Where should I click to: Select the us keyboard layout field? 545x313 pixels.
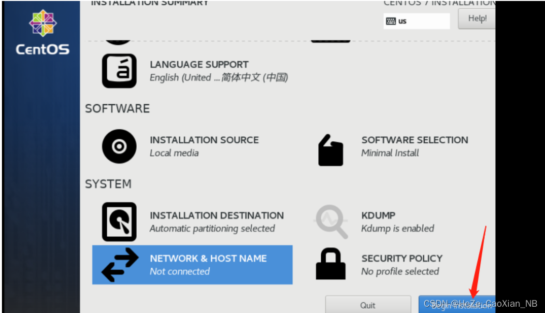(x=416, y=21)
